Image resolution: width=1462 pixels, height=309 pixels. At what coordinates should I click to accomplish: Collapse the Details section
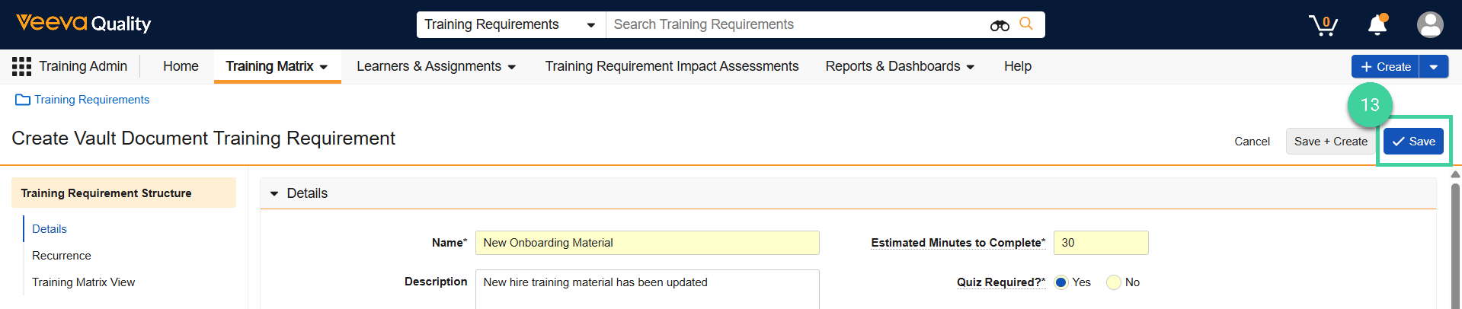coord(274,193)
